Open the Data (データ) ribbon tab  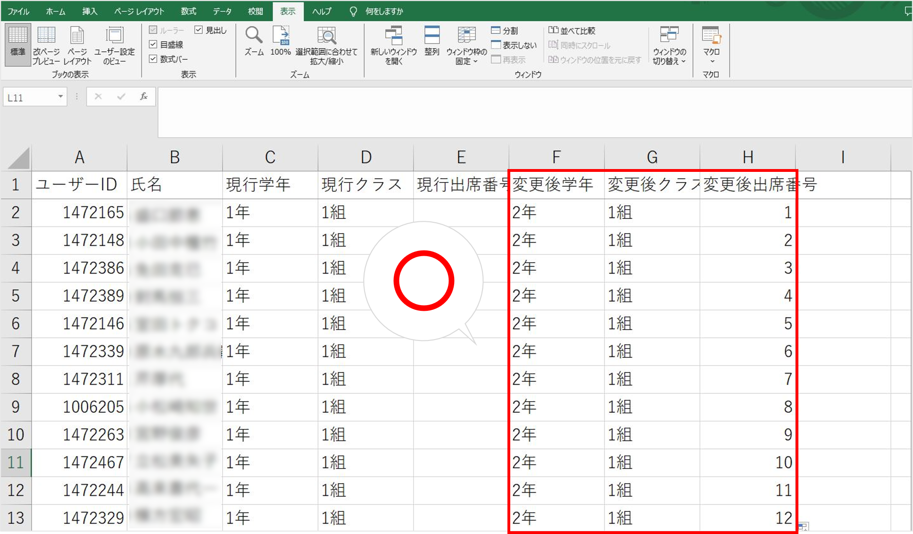[x=222, y=11]
